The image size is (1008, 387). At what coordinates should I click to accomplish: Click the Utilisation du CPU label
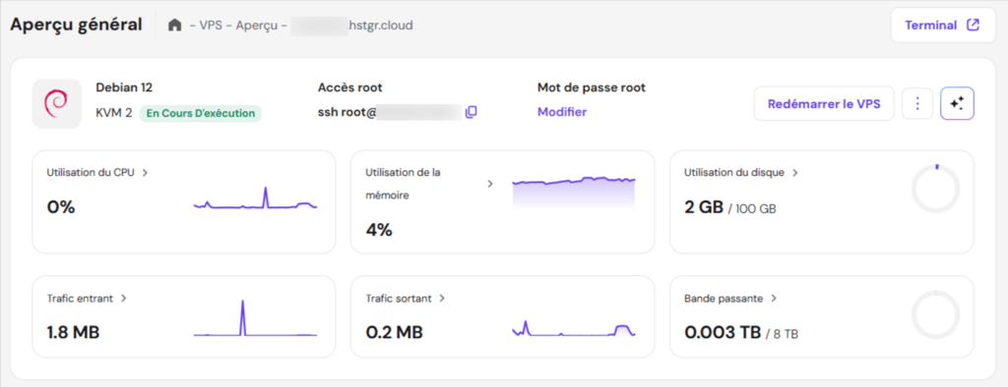coord(91,173)
